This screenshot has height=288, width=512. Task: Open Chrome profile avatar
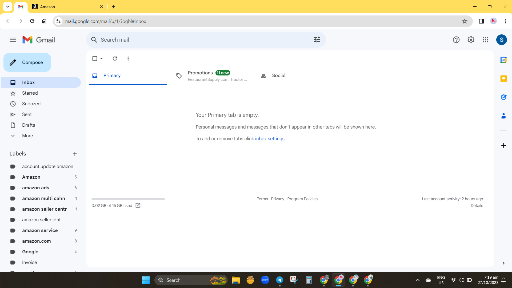[x=493, y=21]
